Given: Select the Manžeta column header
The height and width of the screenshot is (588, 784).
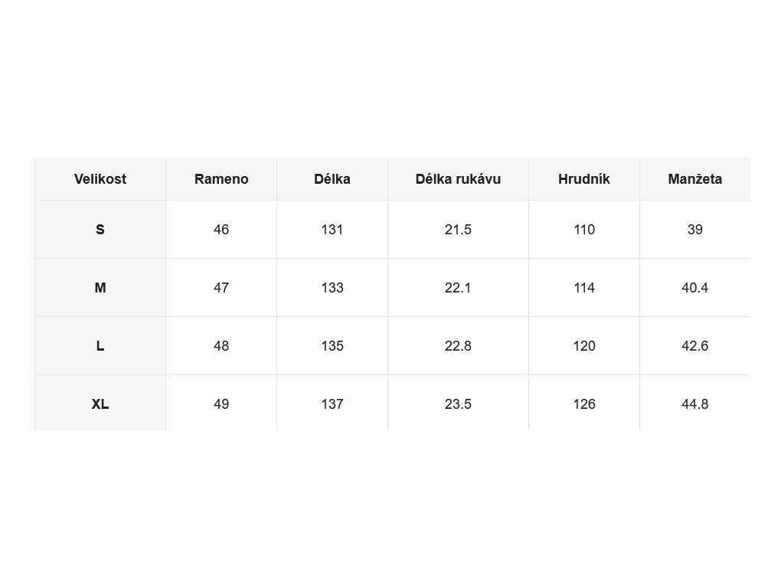Looking at the screenshot, I should [695, 179].
